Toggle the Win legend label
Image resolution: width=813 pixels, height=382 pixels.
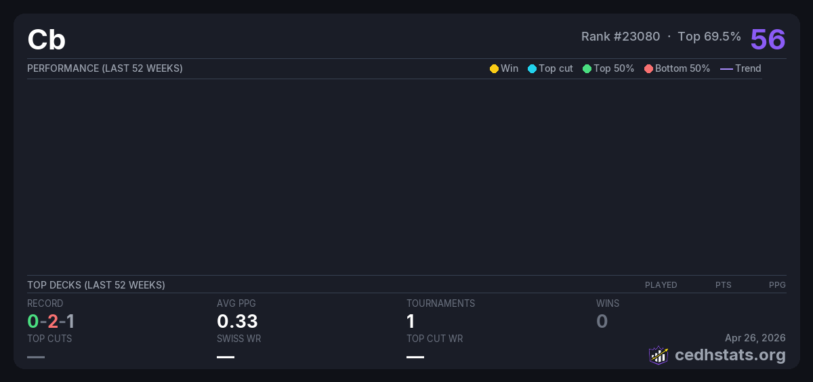[x=509, y=68]
